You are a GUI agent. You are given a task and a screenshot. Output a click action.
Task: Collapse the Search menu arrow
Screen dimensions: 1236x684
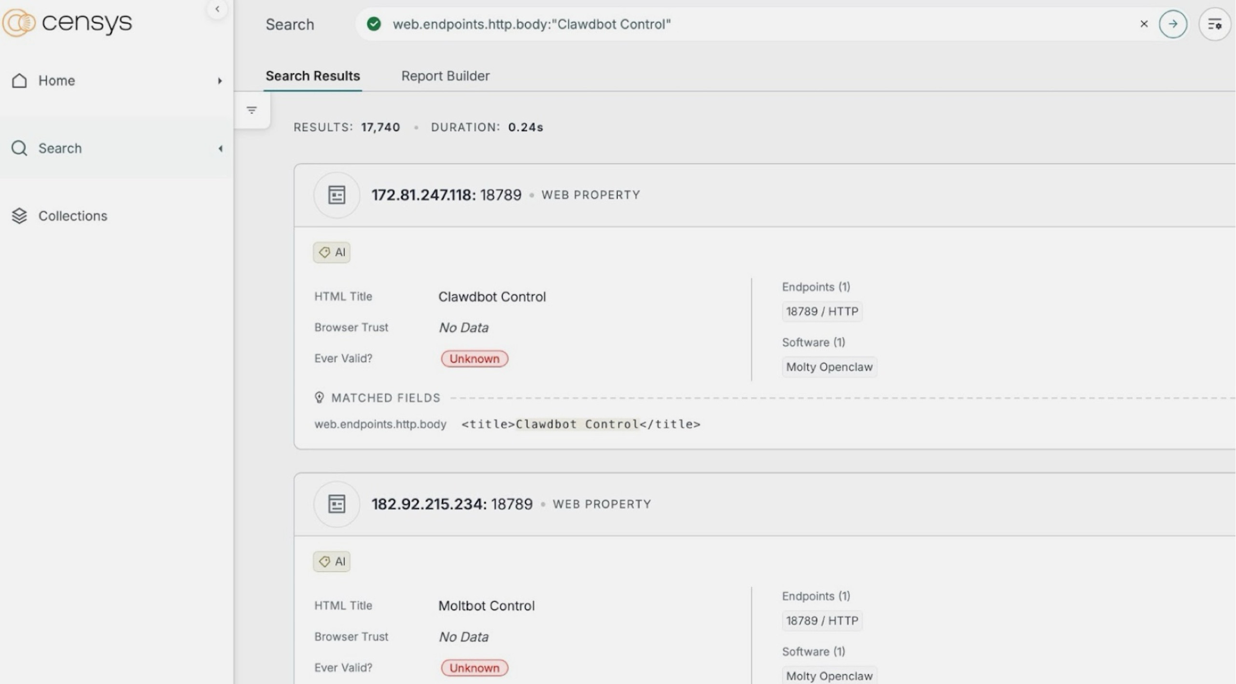220,148
